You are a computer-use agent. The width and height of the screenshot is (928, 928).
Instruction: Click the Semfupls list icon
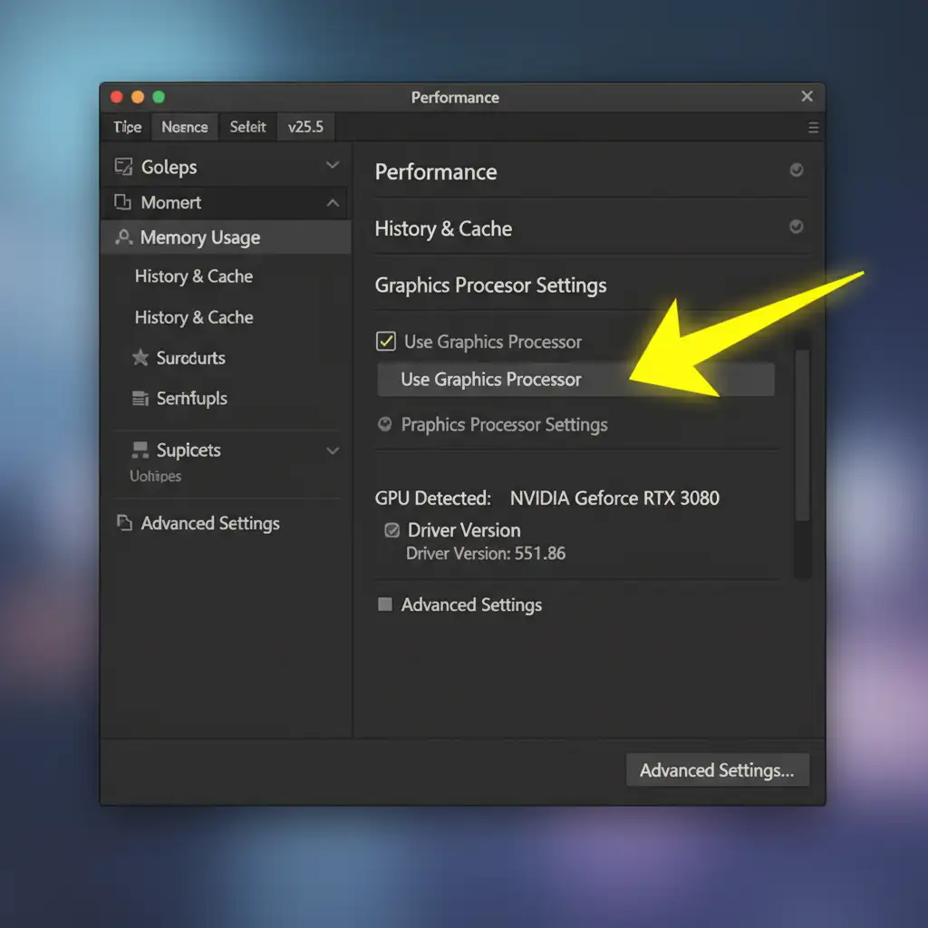point(140,399)
